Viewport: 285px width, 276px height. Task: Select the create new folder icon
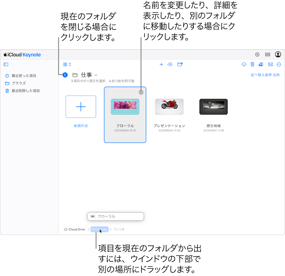180,64
